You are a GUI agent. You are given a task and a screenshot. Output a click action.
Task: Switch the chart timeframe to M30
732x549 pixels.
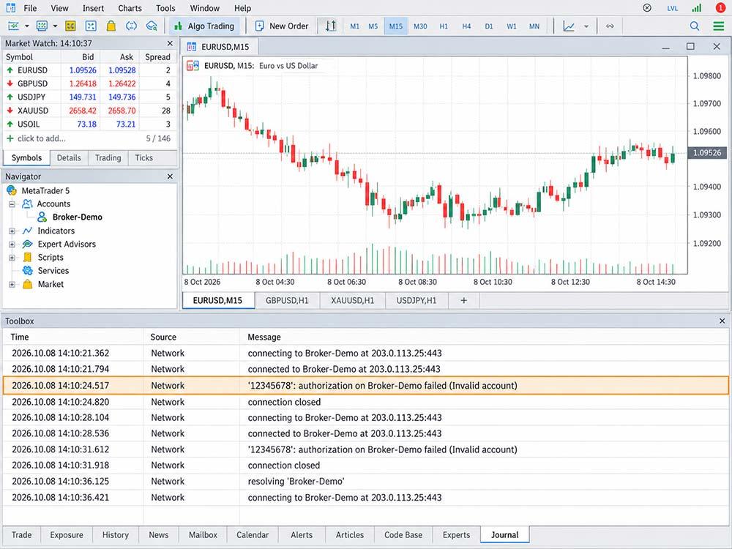point(420,26)
